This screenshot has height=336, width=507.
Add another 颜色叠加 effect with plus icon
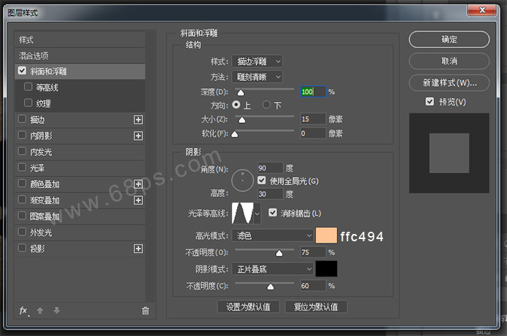tap(139, 184)
